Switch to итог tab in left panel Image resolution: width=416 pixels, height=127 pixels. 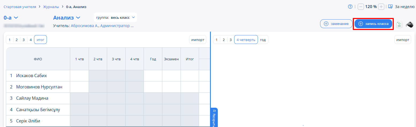point(40,40)
